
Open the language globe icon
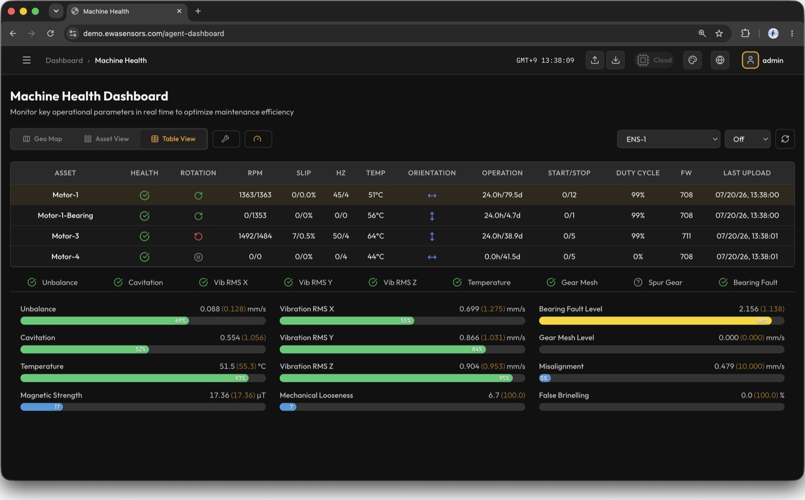point(720,60)
